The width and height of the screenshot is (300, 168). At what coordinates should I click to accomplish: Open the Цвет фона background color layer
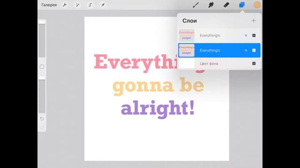(x=219, y=63)
